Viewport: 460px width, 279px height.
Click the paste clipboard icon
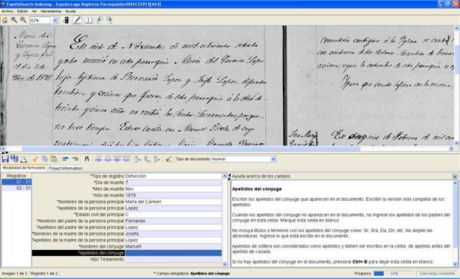click(54, 159)
